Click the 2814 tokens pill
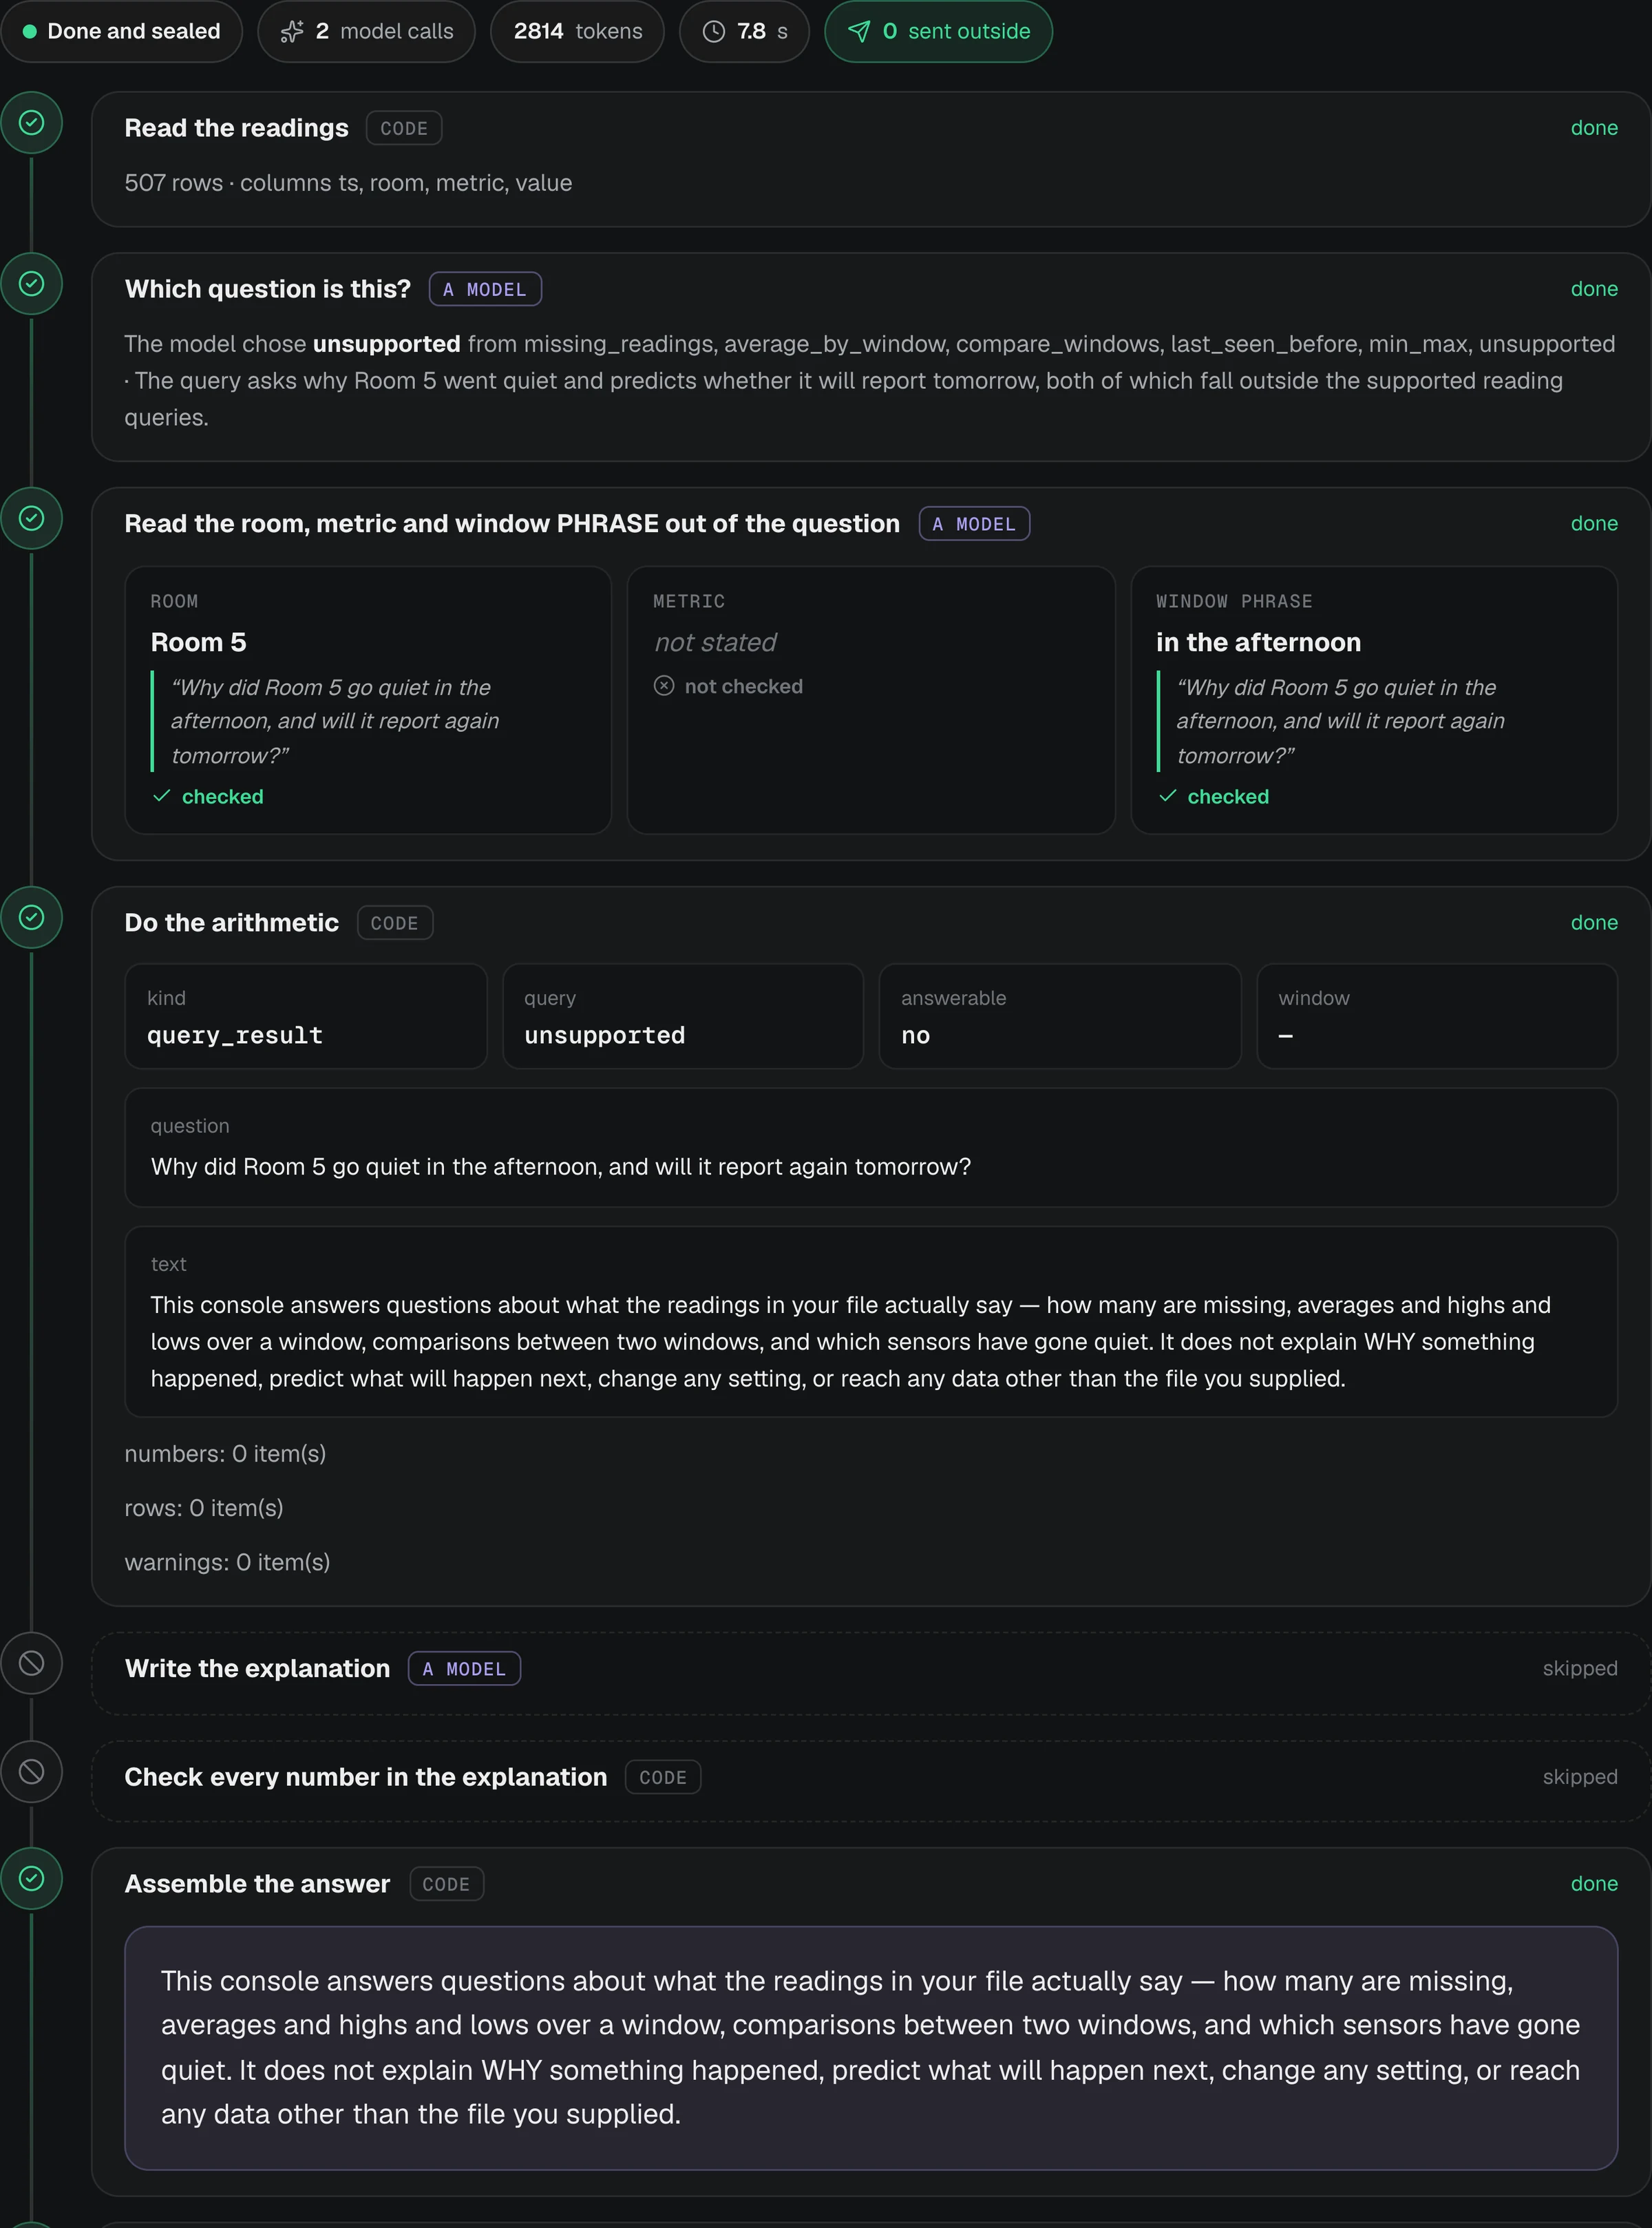Image resolution: width=1652 pixels, height=2228 pixels. click(x=577, y=32)
